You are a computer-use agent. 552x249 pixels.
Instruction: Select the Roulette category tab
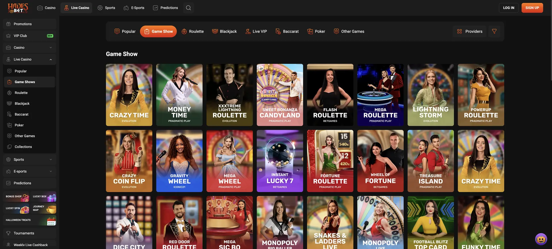click(x=193, y=32)
